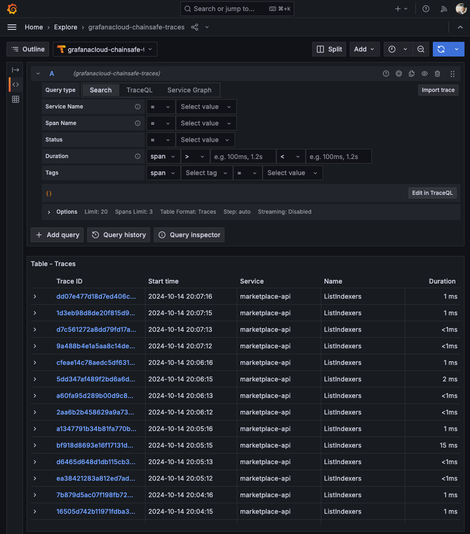
Task: Open the data source picker dropdown
Action: coord(105,49)
